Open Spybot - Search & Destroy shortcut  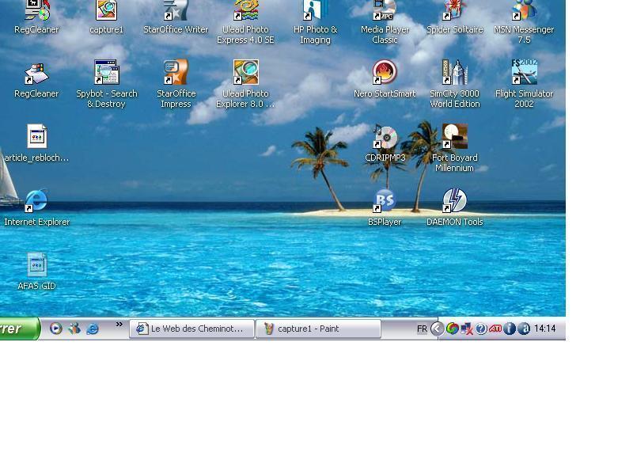(x=106, y=73)
